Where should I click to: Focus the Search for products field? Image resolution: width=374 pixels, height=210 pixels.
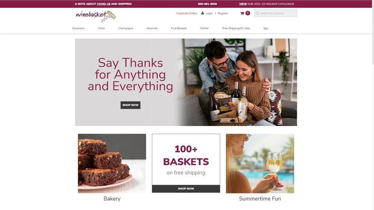(275, 13)
